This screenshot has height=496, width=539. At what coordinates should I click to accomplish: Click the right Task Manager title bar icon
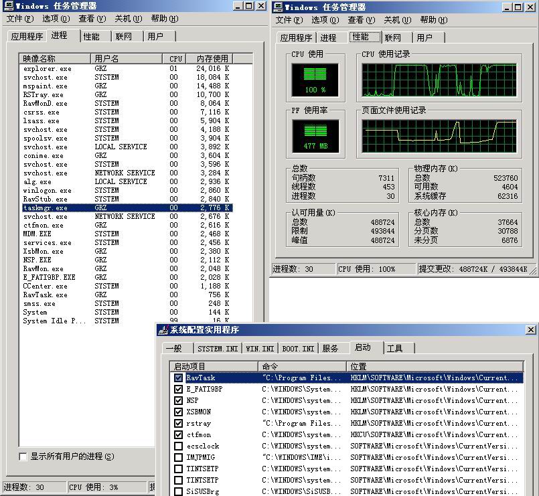[x=278, y=7]
